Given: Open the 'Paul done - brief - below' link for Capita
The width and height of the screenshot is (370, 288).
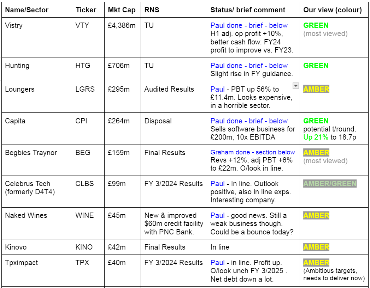Looking at the screenshot, I should 249,121.
